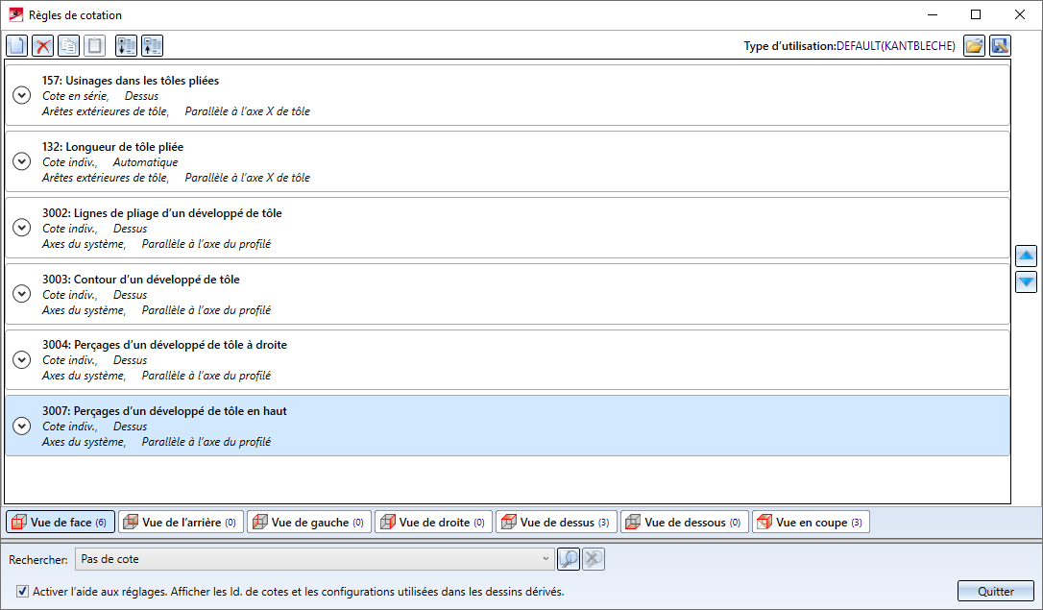
Task: Select rule title 3004: Perçages d'un développé à droite
Action: click(x=164, y=345)
